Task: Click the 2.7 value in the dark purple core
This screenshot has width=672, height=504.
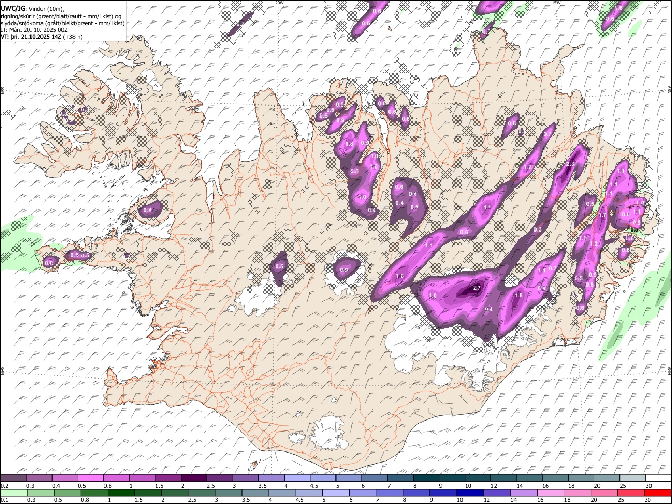Action: point(477,288)
